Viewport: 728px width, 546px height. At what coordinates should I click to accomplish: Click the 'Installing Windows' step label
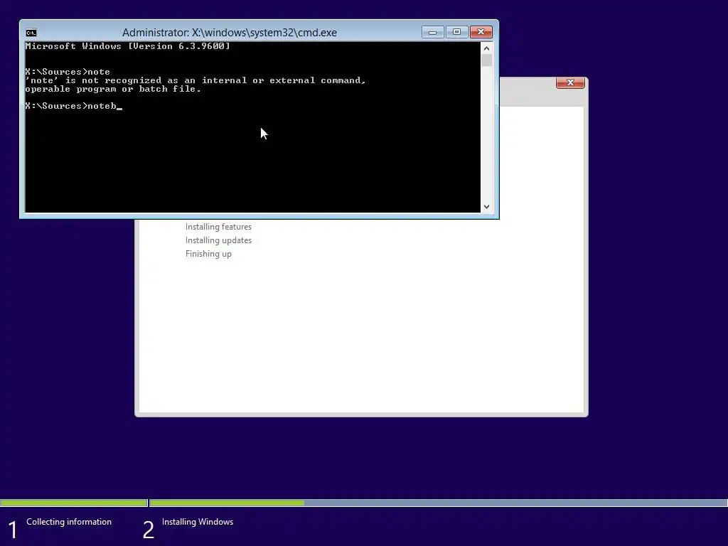(x=198, y=522)
